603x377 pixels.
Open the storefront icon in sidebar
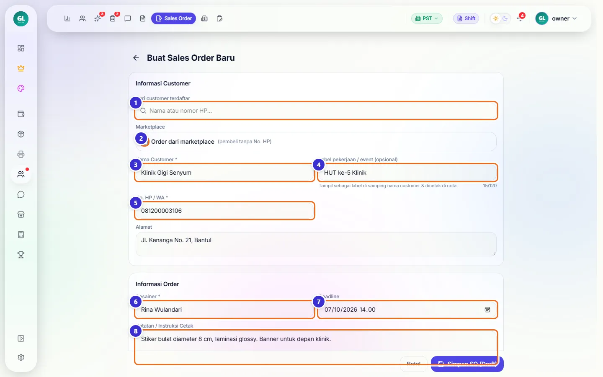coord(21,214)
